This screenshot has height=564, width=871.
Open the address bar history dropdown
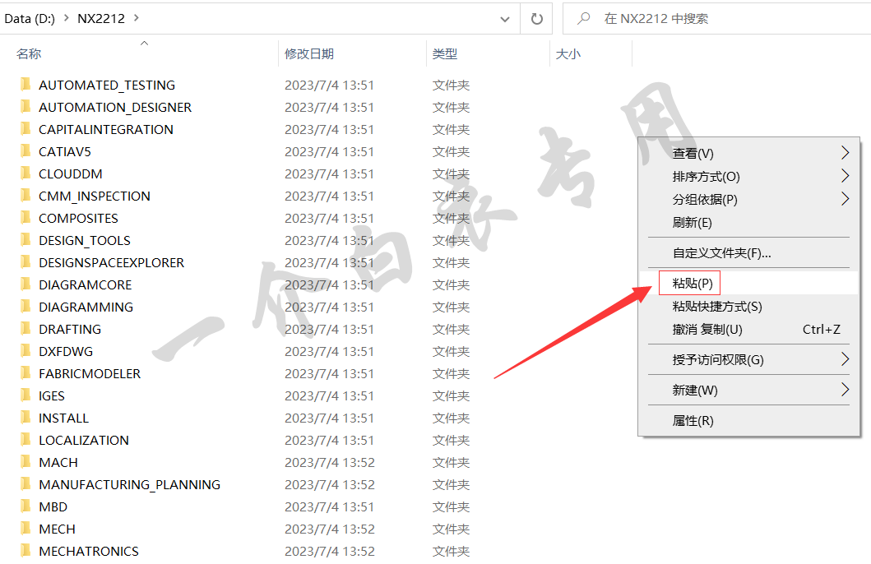pyautogui.click(x=505, y=20)
